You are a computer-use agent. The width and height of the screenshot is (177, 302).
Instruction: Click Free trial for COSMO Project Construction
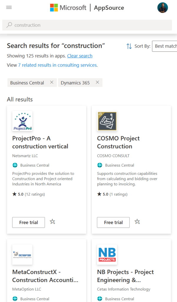[113, 222]
